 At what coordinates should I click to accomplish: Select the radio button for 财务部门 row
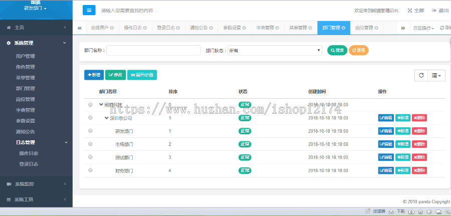pos(90,170)
